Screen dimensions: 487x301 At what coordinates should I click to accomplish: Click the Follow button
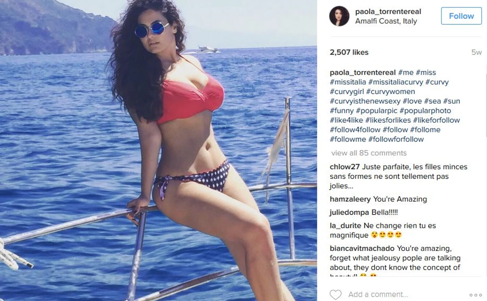click(x=461, y=16)
